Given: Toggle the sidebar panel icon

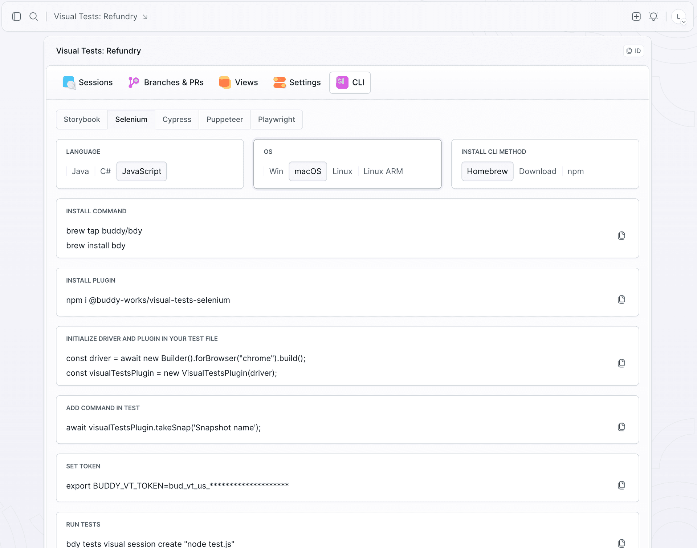Looking at the screenshot, I should (16, 16).
